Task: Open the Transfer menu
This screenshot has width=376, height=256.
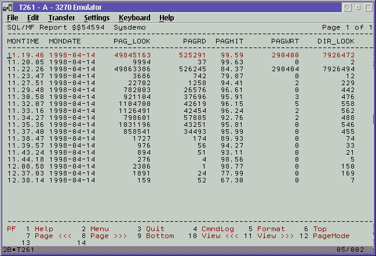Action: (61, 18)
